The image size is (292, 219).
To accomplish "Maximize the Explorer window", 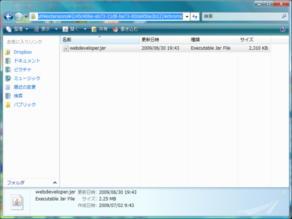I will tap(268, 4).
